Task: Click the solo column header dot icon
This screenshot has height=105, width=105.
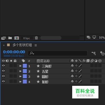Action: pyautogui.click(x=11, y=61)
